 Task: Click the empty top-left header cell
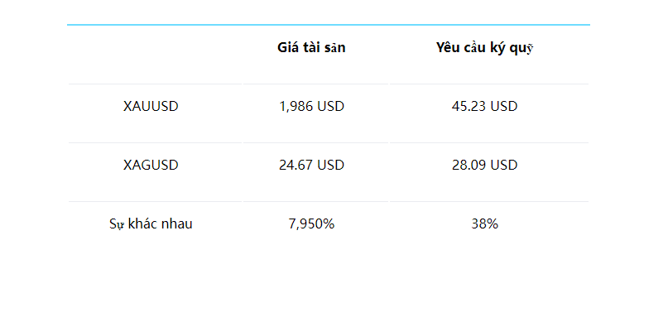coord(155,55)
